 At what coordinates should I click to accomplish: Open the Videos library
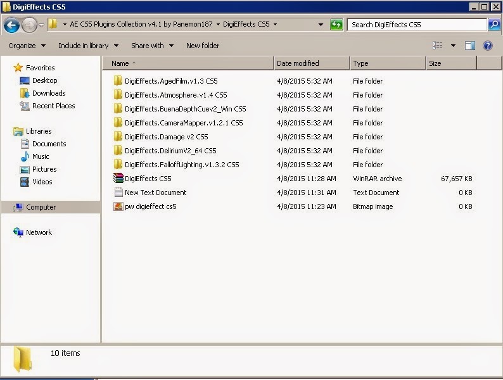pos(42,182)
